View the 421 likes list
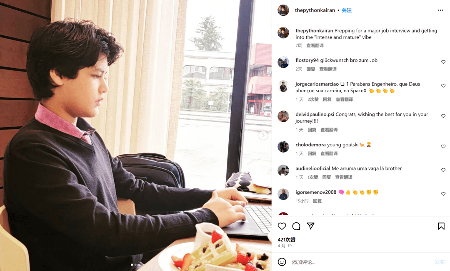The width and height of the screenshot is (450, 271). point(286,239)
